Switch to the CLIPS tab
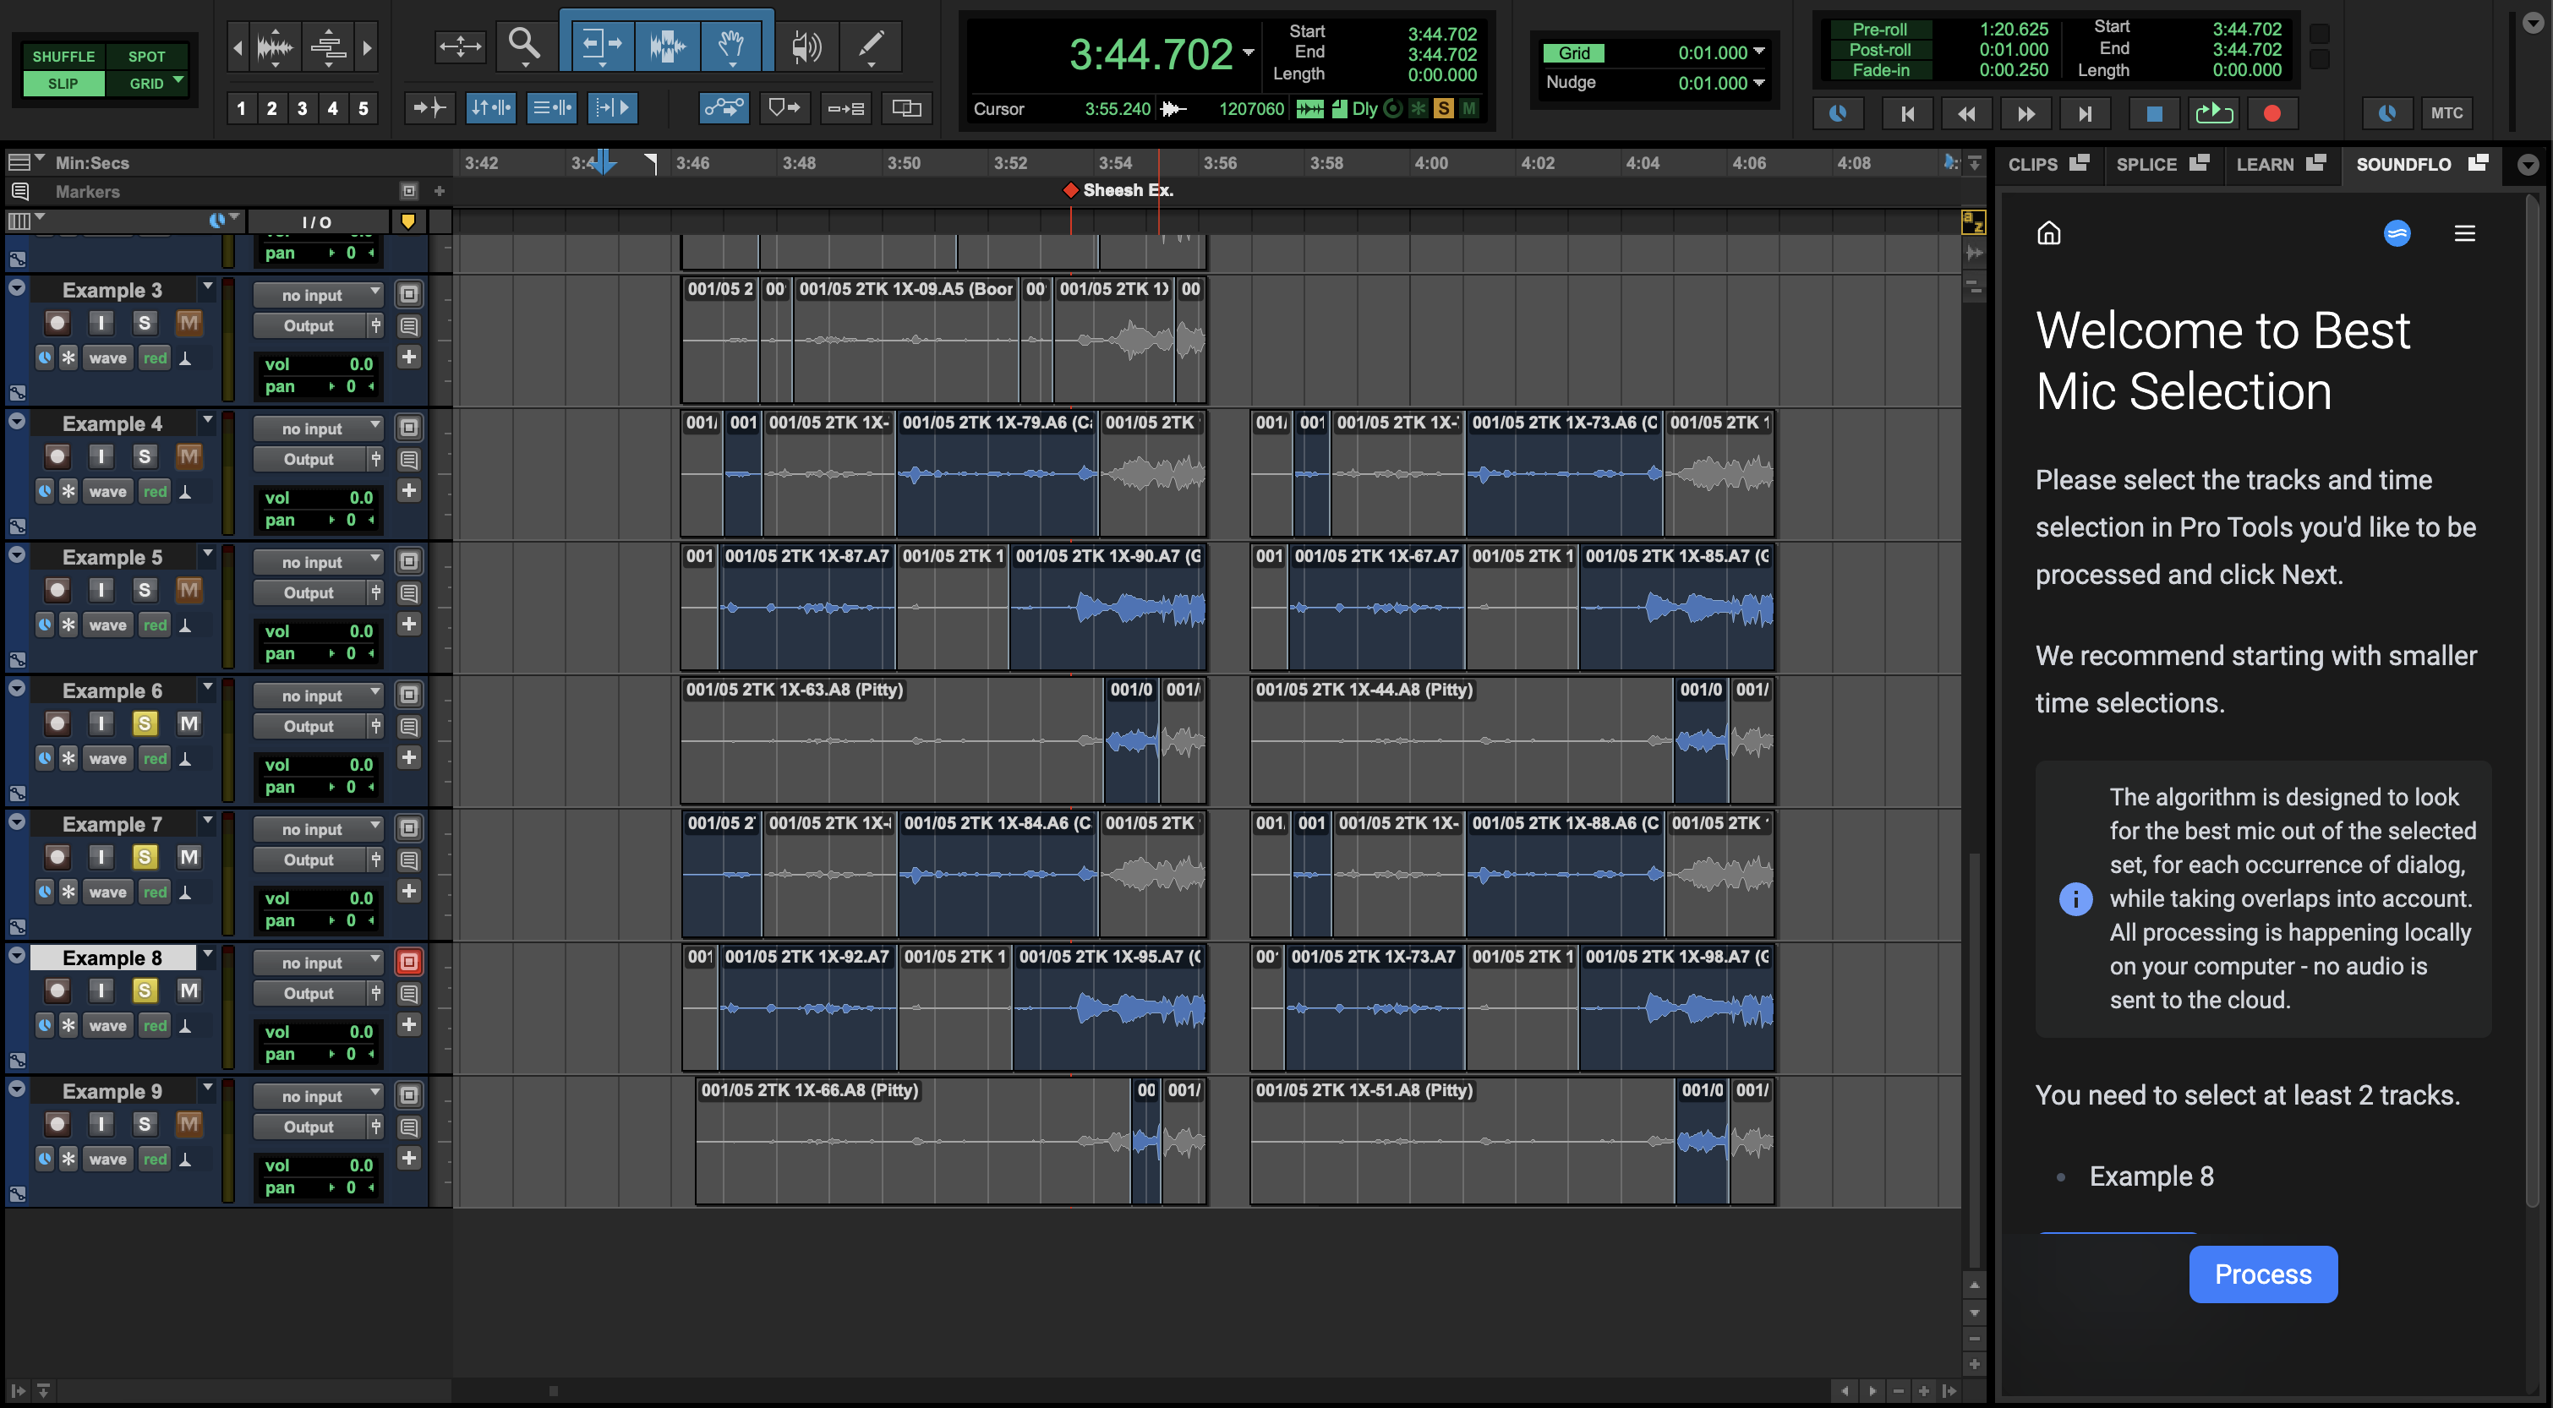2553x1408 pixels. point(2048,165)
